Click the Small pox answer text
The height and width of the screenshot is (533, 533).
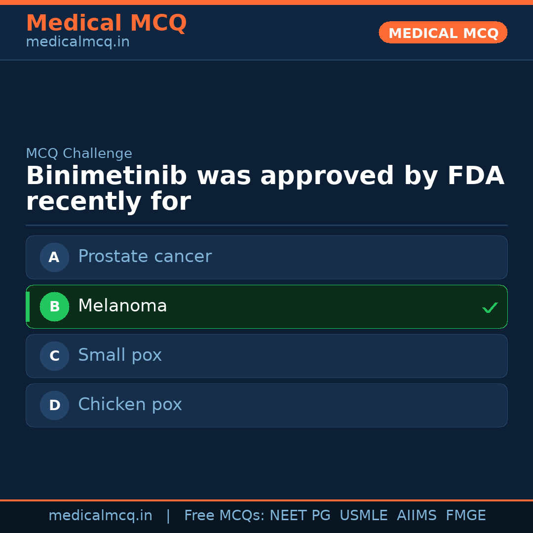120,355
